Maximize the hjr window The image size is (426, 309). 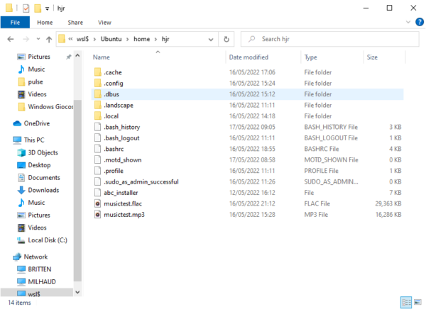[389, 8]
